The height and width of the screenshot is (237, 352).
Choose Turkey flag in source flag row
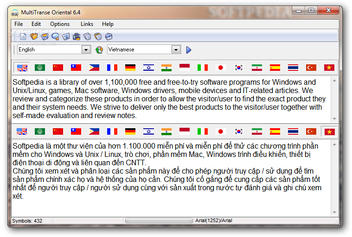[311, 68]
